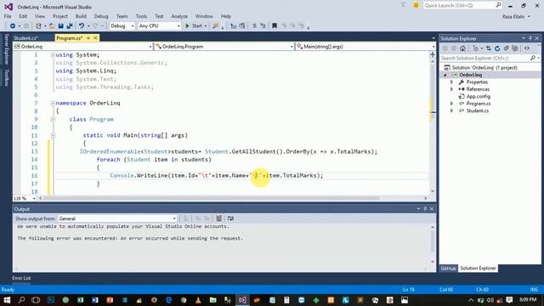
Task: Click the notifications flag icon in title bar
Action: (403, 5)
